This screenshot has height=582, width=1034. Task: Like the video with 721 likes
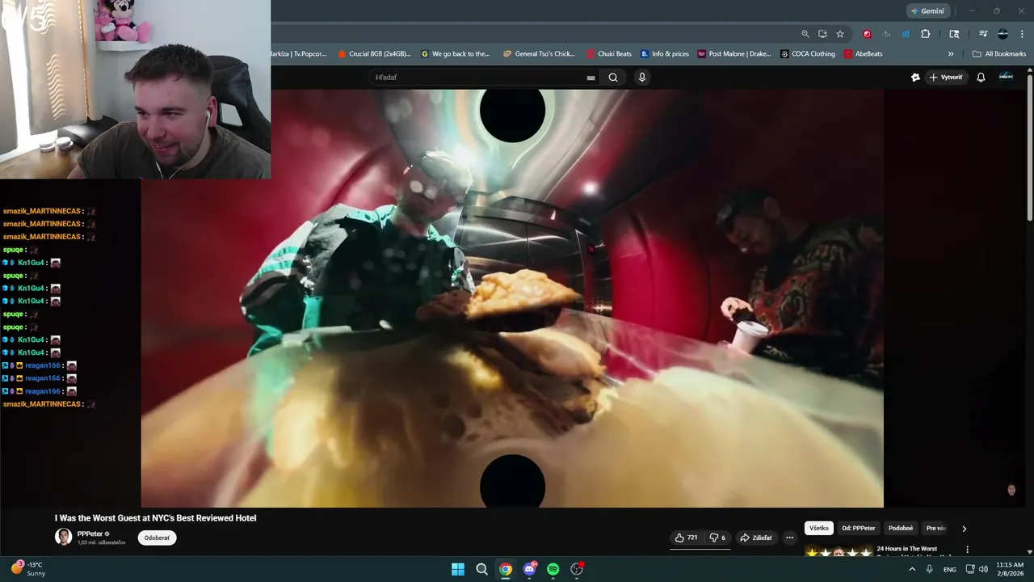coord(687,538)
